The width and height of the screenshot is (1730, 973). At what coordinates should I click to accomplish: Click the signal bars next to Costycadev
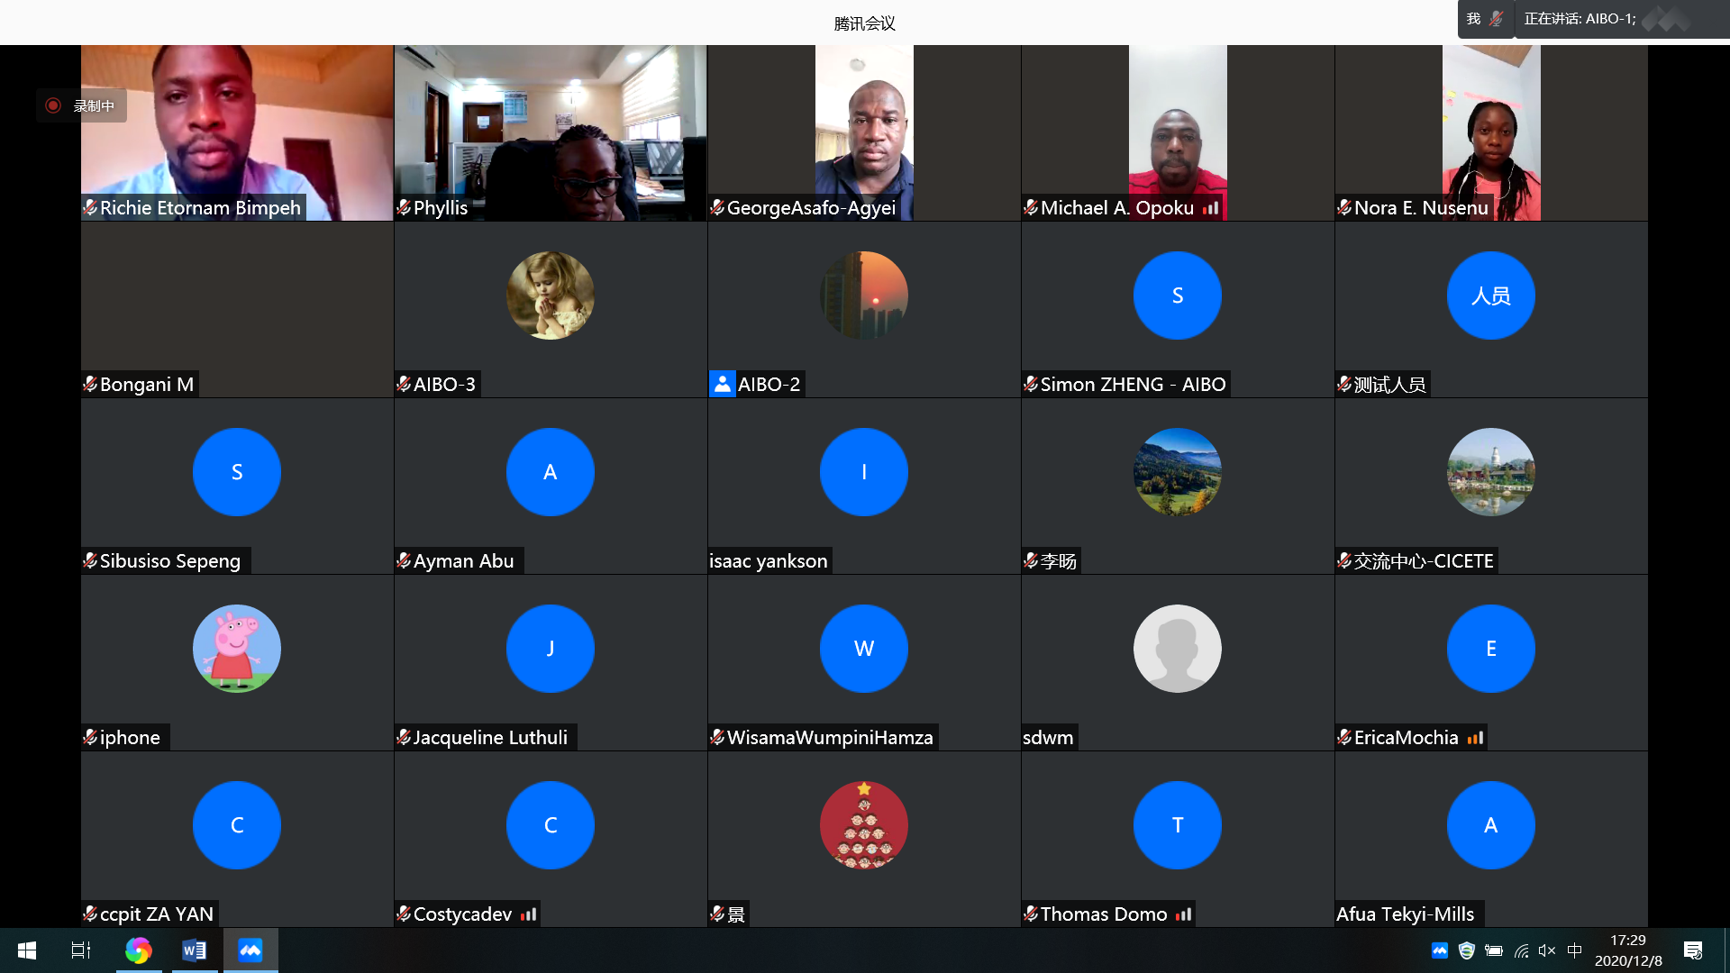tap(528, 914)
